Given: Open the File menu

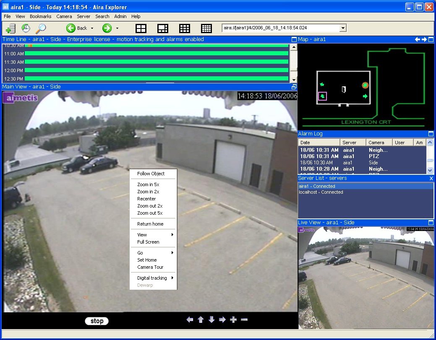Looking at the screenshot, I should point(7,16).
